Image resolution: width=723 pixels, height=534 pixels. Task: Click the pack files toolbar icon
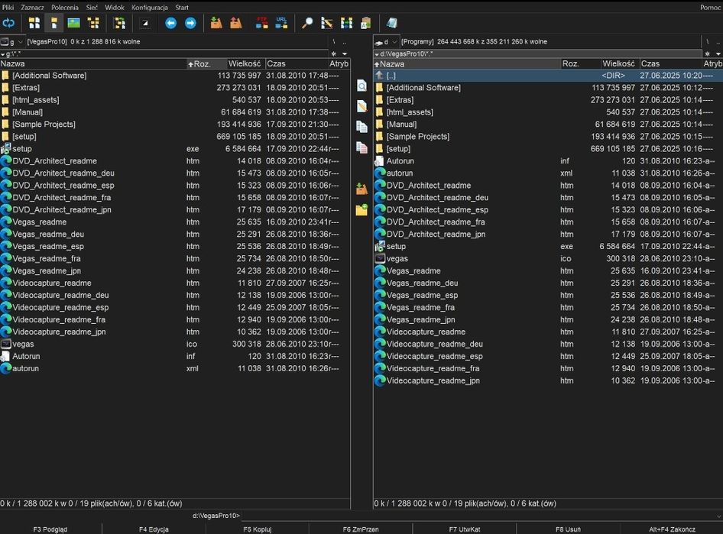pyautogui.click(x=216, y=23)
